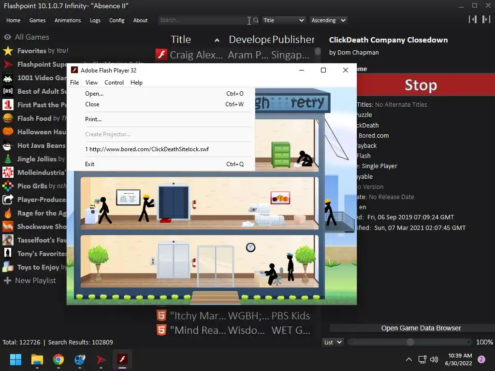Open the About tab

pos(140,20)
